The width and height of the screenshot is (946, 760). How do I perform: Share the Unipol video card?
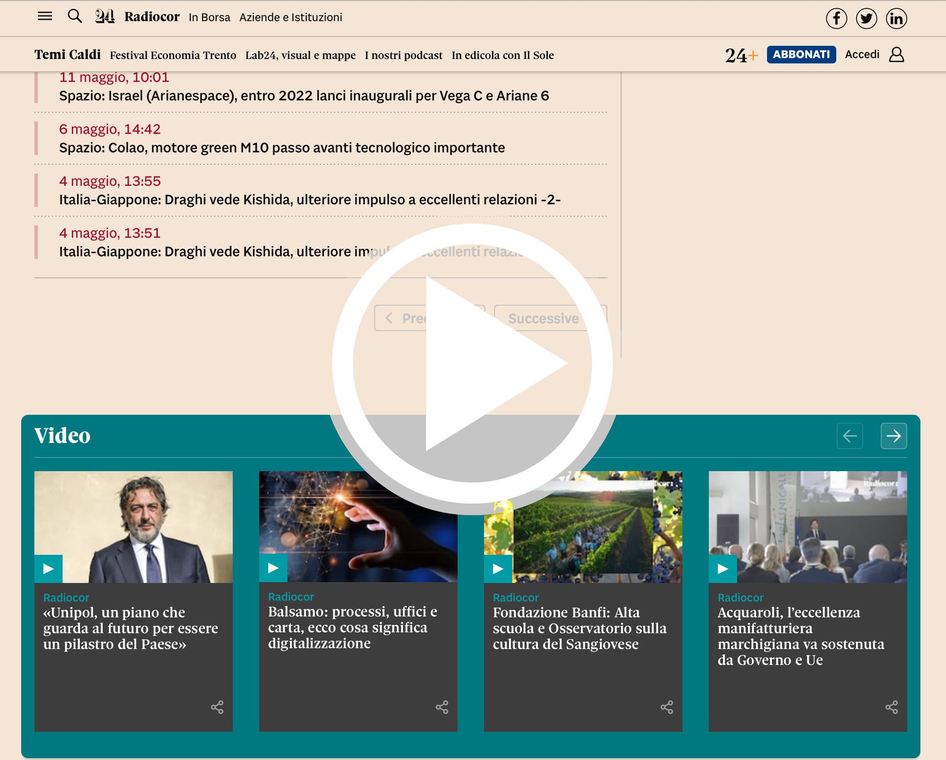217,707
